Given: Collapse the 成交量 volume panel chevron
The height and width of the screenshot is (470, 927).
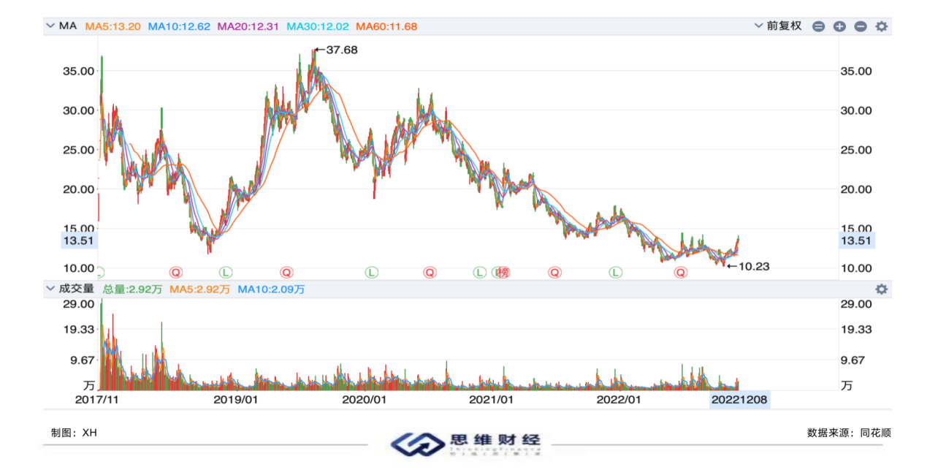Looking at the screenshot, I should coord(50,289).
